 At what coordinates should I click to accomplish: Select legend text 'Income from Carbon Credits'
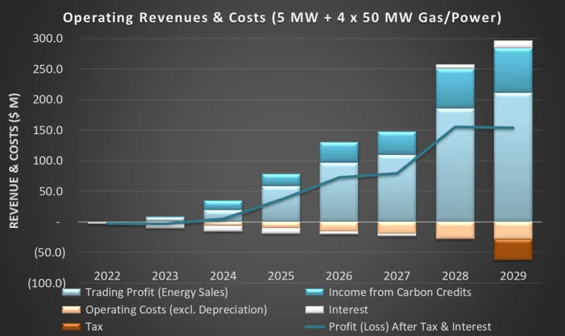tap(400, 292)
